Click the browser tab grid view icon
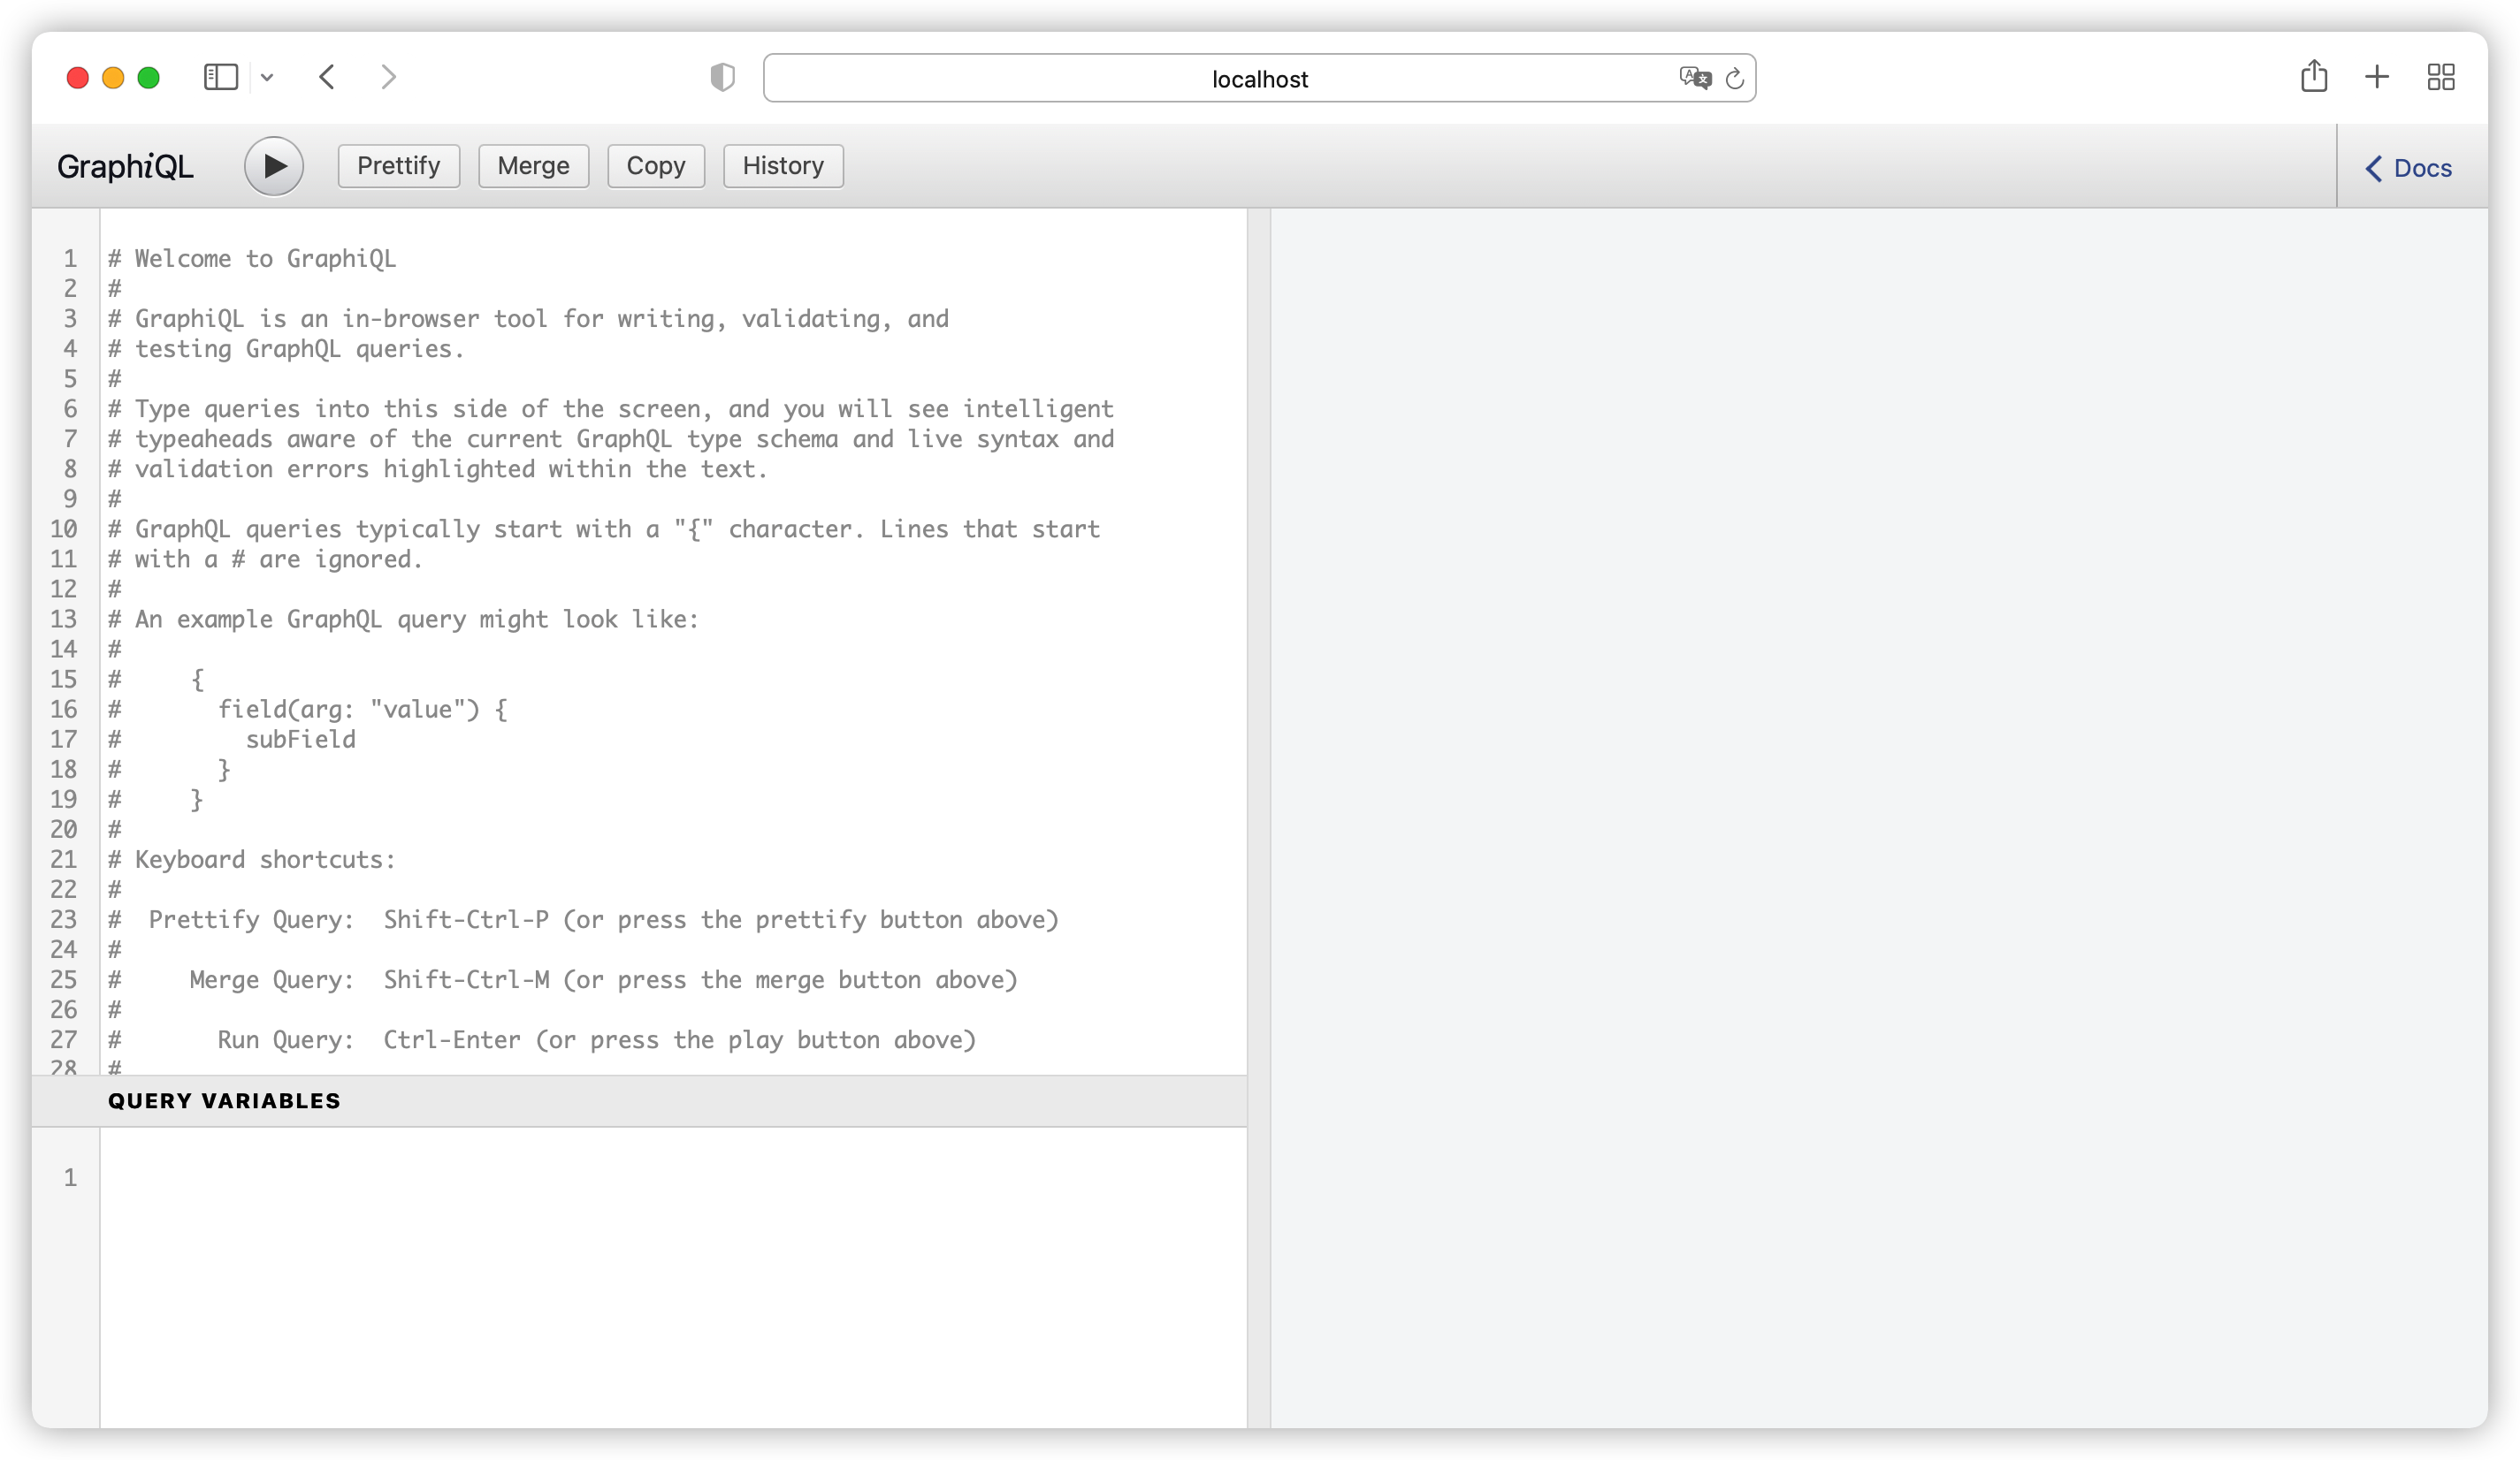Image resolution: width=2520 pixels, height=1460 pixels. 2442,77
